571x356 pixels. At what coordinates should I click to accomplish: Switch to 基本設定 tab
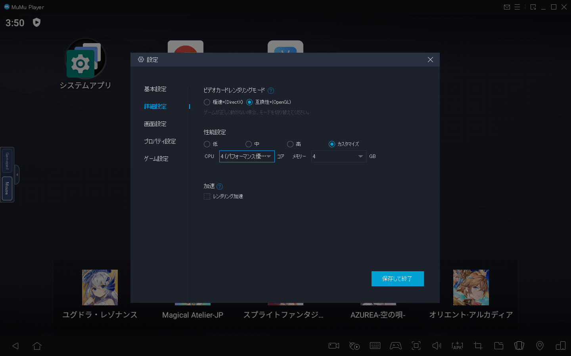(x=155, y=89)
